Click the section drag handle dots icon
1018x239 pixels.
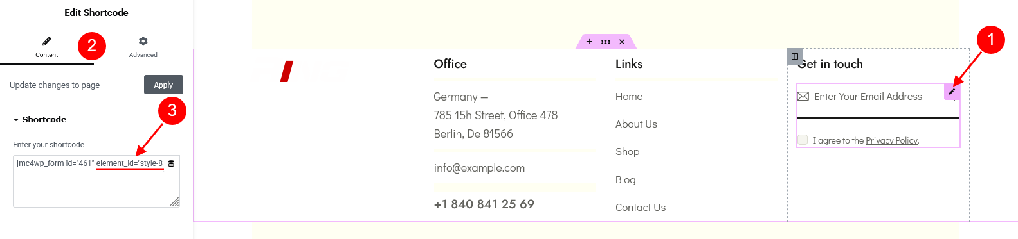pyautogui.click(x=606, y=42)
